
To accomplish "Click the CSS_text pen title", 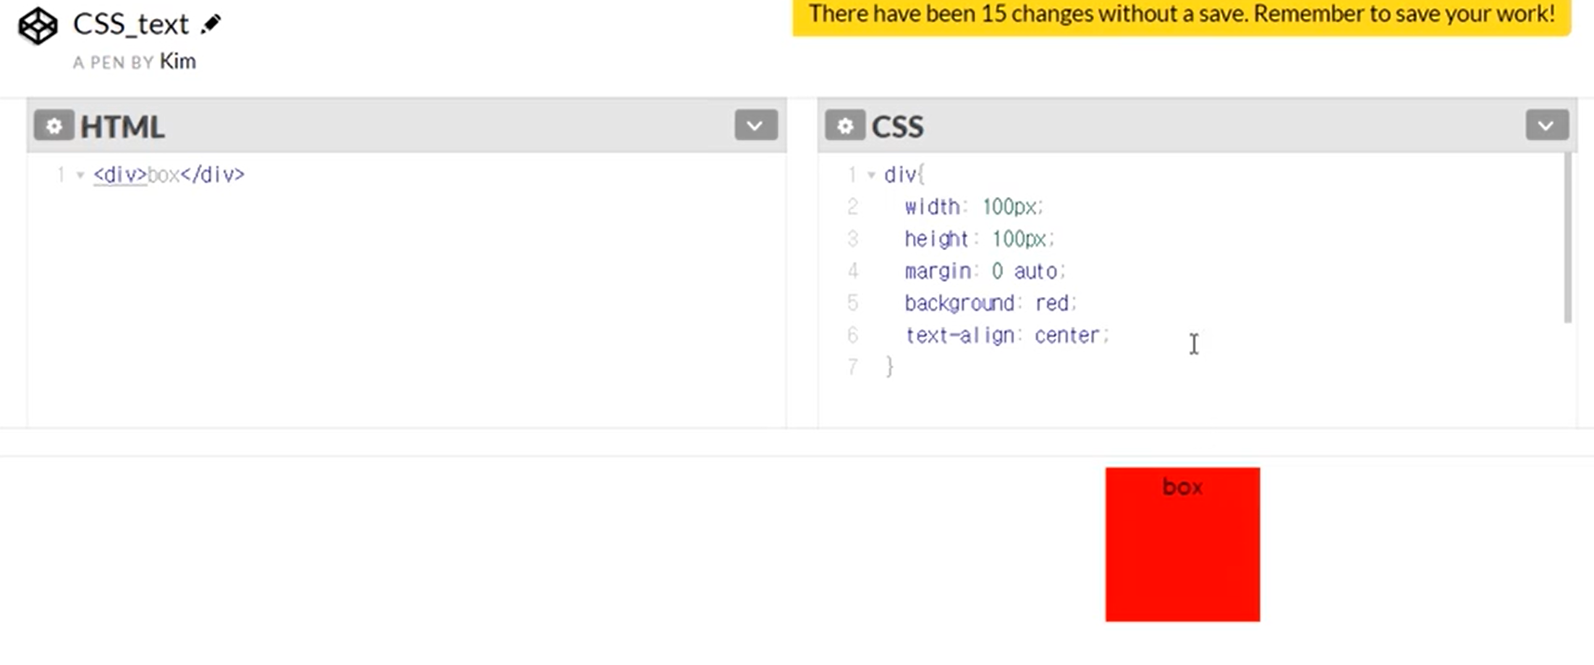I will (130, 24).
